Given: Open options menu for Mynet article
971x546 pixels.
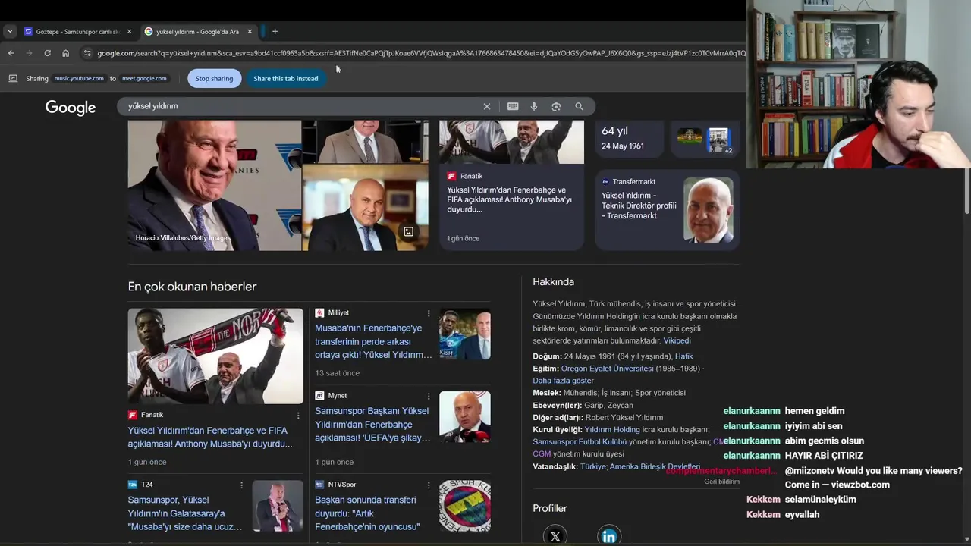Looking at the screenshot, I should tap(429, 396).
